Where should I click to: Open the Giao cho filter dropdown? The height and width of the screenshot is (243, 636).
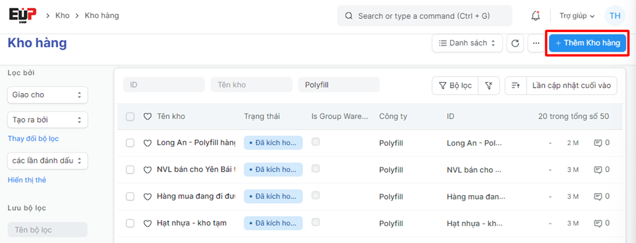(47, 95)
